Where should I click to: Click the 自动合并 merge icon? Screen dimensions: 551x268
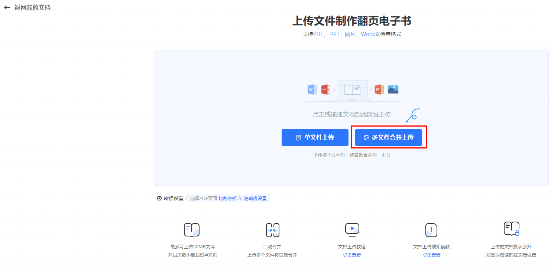(272, 230)
